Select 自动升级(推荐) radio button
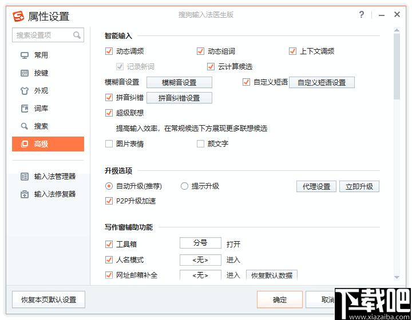The height and width of the screenshot is (320, 412). coord(109,186)
